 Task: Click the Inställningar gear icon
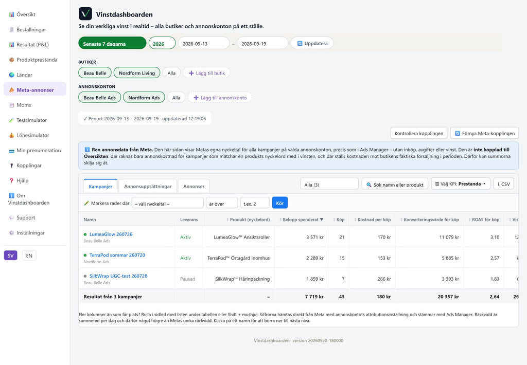point(11,233)
